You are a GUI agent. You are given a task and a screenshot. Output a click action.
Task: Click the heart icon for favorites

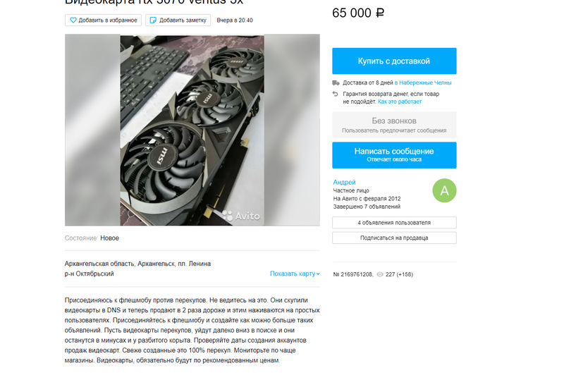pyautogui.click(x=73, y=20)
